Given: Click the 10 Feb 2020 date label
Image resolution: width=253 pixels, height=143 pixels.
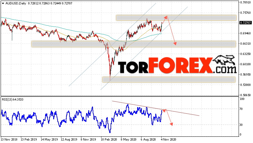Looking at the screenshot, I should 109,140.
